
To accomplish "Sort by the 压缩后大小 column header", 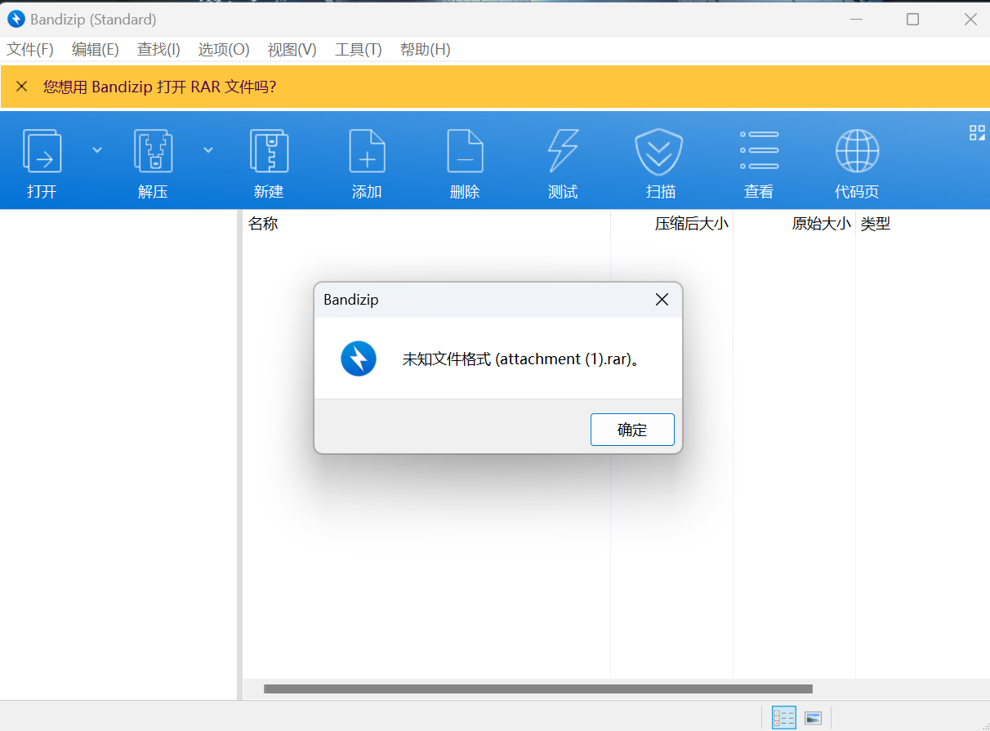I will coord(672,223).
